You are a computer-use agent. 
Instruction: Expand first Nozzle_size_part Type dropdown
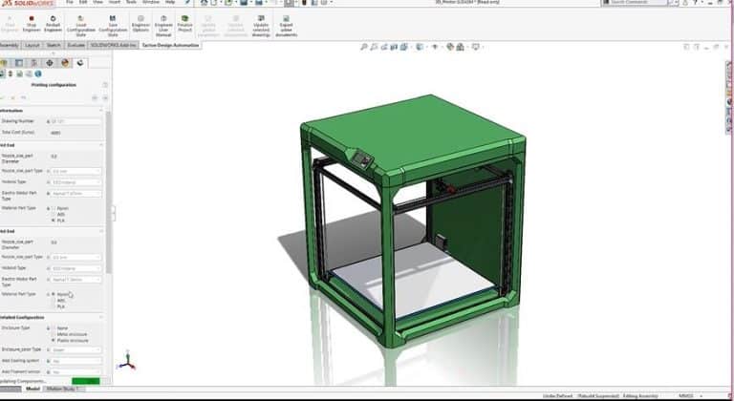[76, 171]
